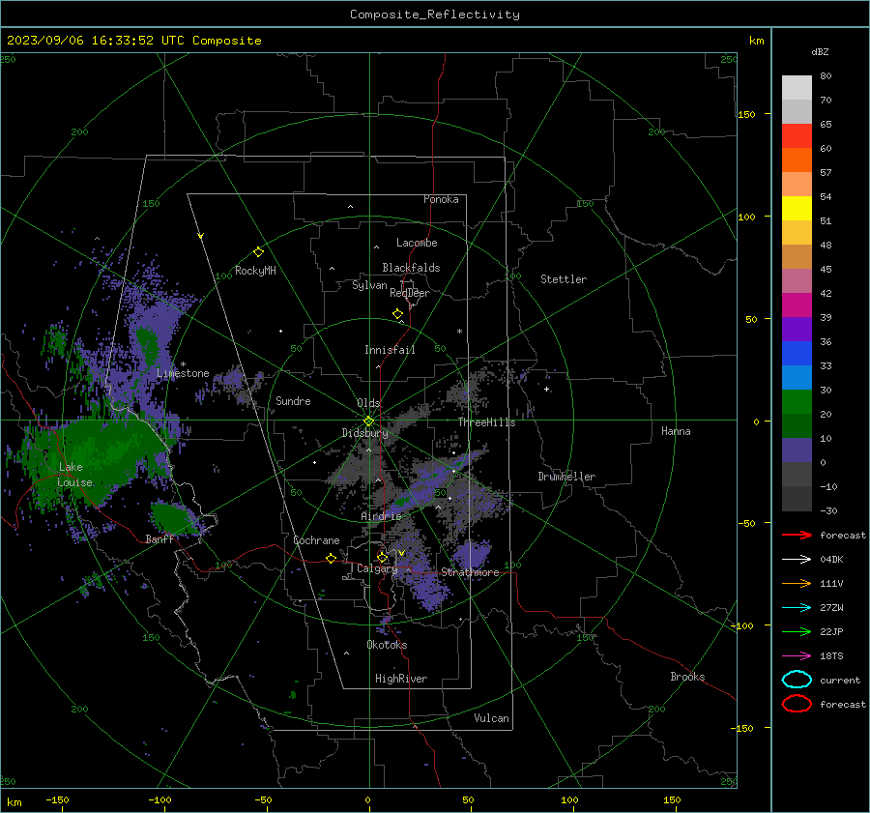
Task: Select the slate purple 10–0 dBZ swatch
Action: point(797,450)
